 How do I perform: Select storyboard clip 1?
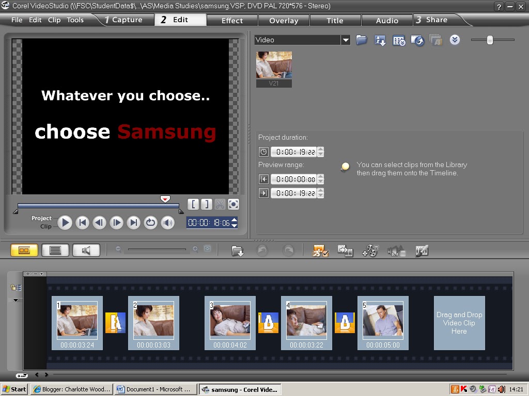pyautogui.click(x=77, y=323)
